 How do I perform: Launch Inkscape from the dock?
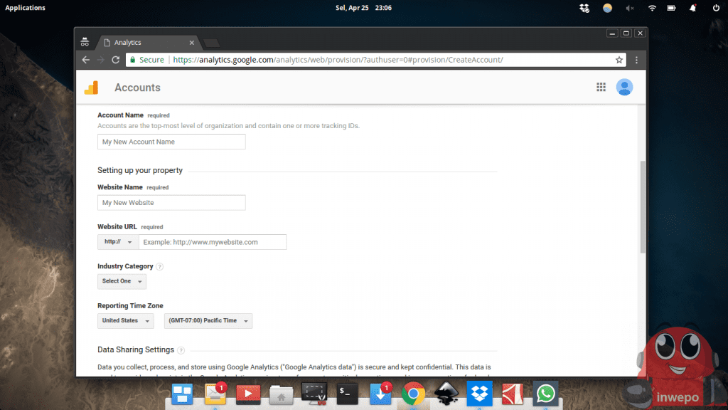pos(446,394)
